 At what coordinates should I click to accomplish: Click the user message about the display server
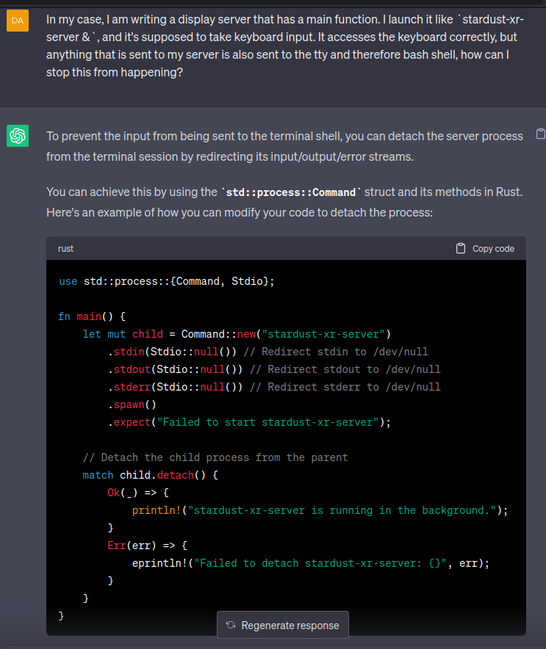click(x=285, y=46)
